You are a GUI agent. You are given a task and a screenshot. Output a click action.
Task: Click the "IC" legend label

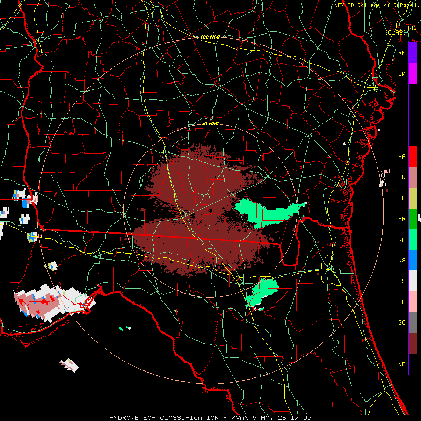(402, 302)
